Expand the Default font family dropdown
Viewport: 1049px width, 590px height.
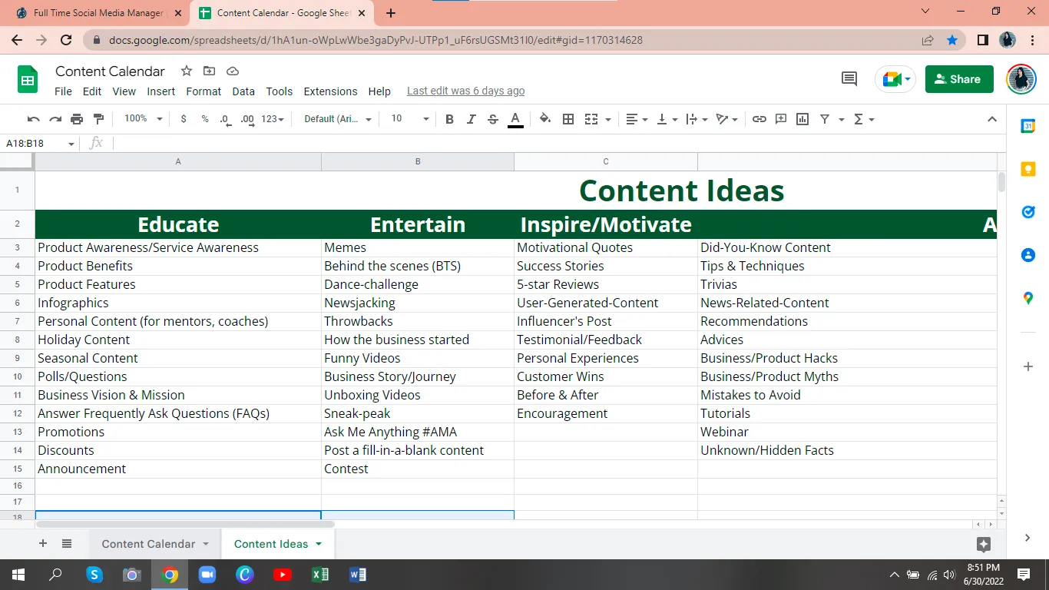(337, 119)
